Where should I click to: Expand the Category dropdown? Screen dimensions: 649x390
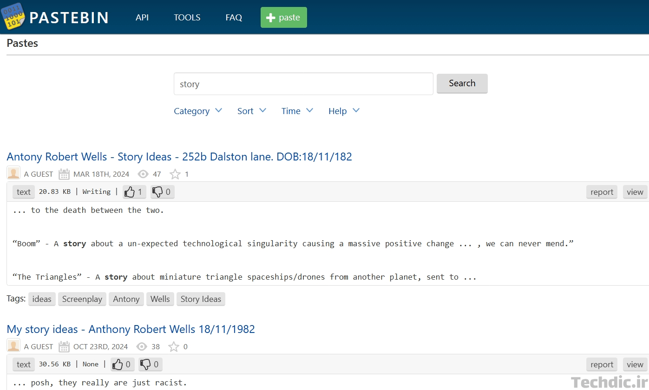point(198,111)
